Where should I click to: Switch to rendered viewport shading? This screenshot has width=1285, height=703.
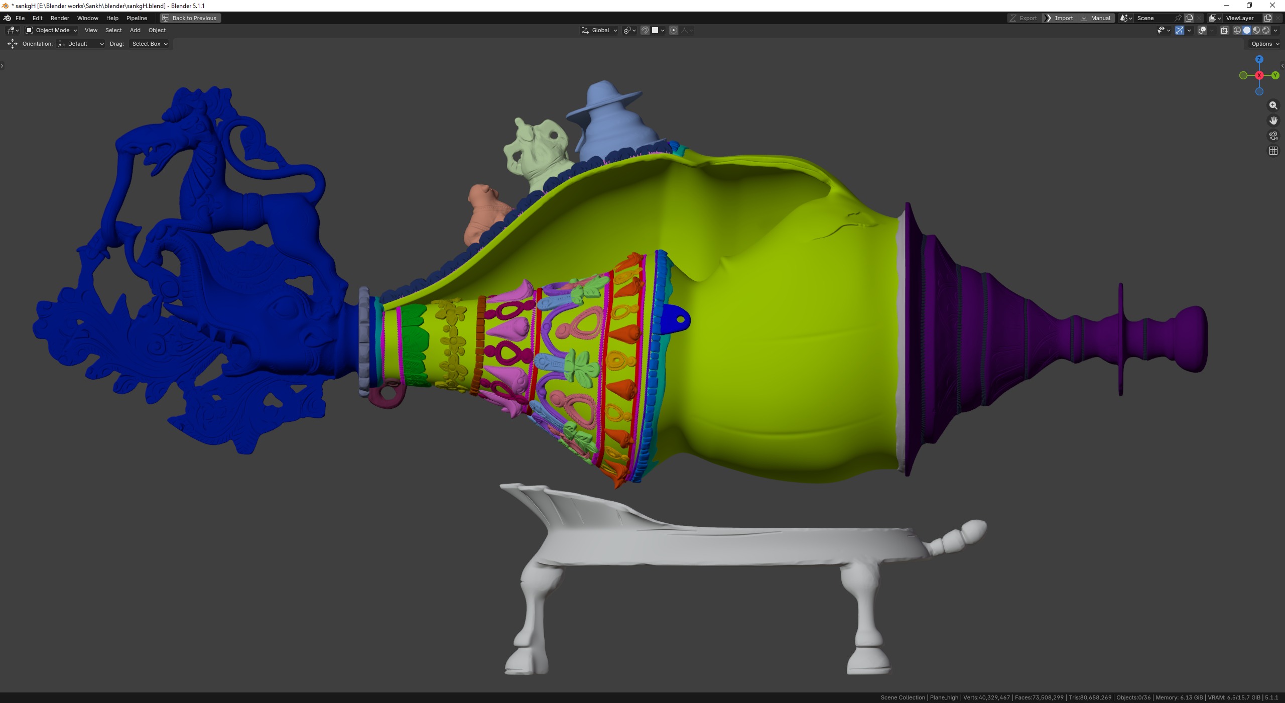tap(1265, 30)
